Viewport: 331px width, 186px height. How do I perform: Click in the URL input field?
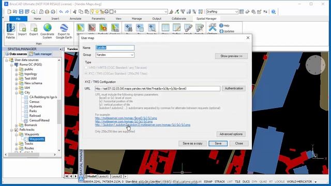pos(157,88)
